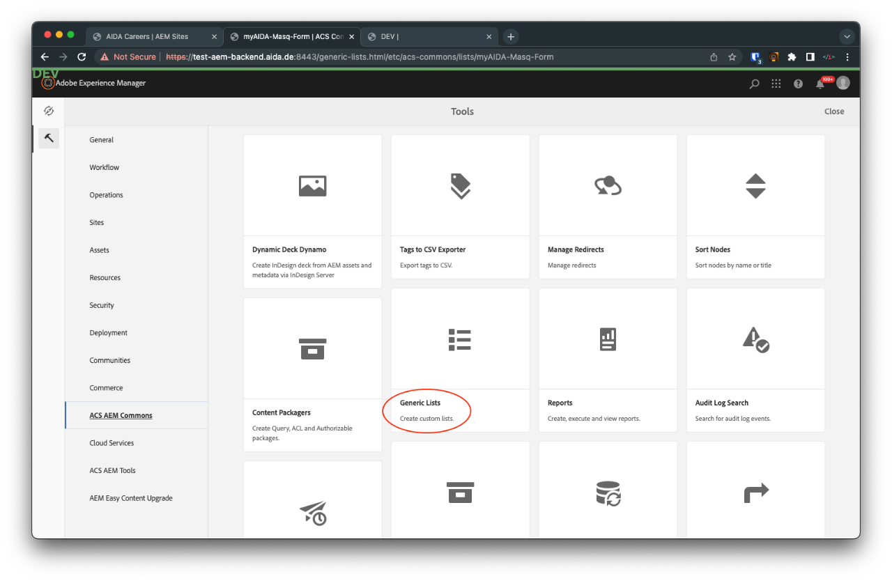Open the AEM help menu
The width and height of the screenshot is (892, 581).
click(798, 84)
